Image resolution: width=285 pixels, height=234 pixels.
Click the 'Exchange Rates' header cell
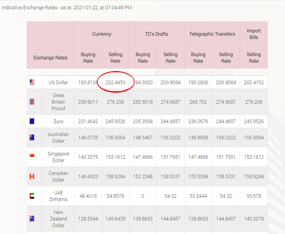(x=50, y=58)
